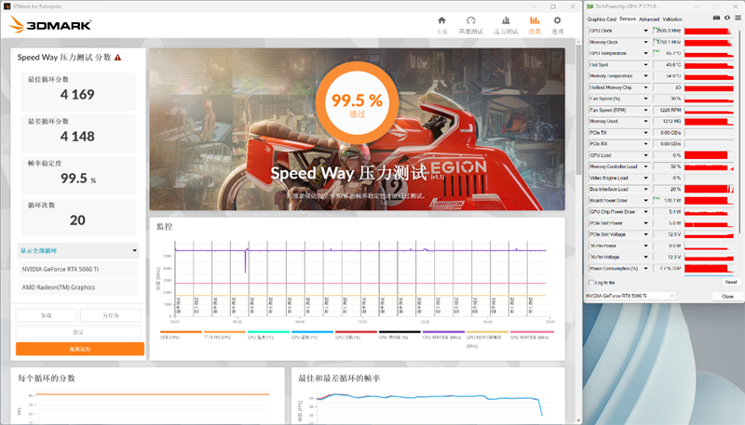The width and height of the screenshot is (745, 425).
Task: Switch to Graphics Card tab in GPU-Z
Action: pyautogui.click(x=602, y=20)
